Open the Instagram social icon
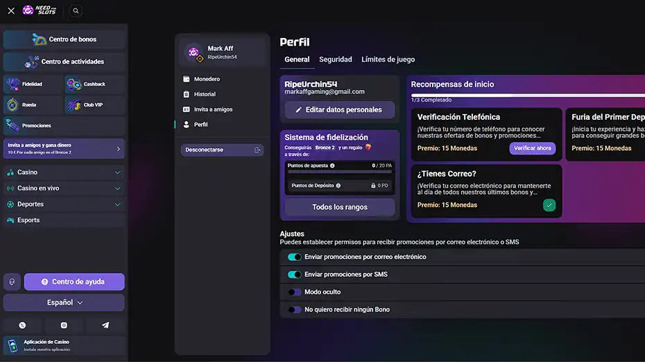Image resolution: width=645 pixels, height=362 pixels. click(64, 325)
